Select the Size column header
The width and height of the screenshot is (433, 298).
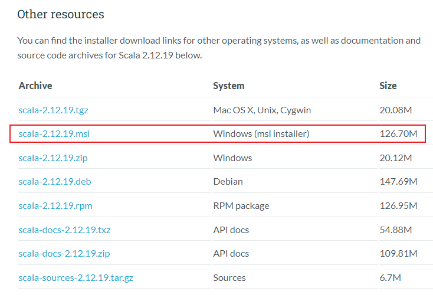(x=388, y=86)
